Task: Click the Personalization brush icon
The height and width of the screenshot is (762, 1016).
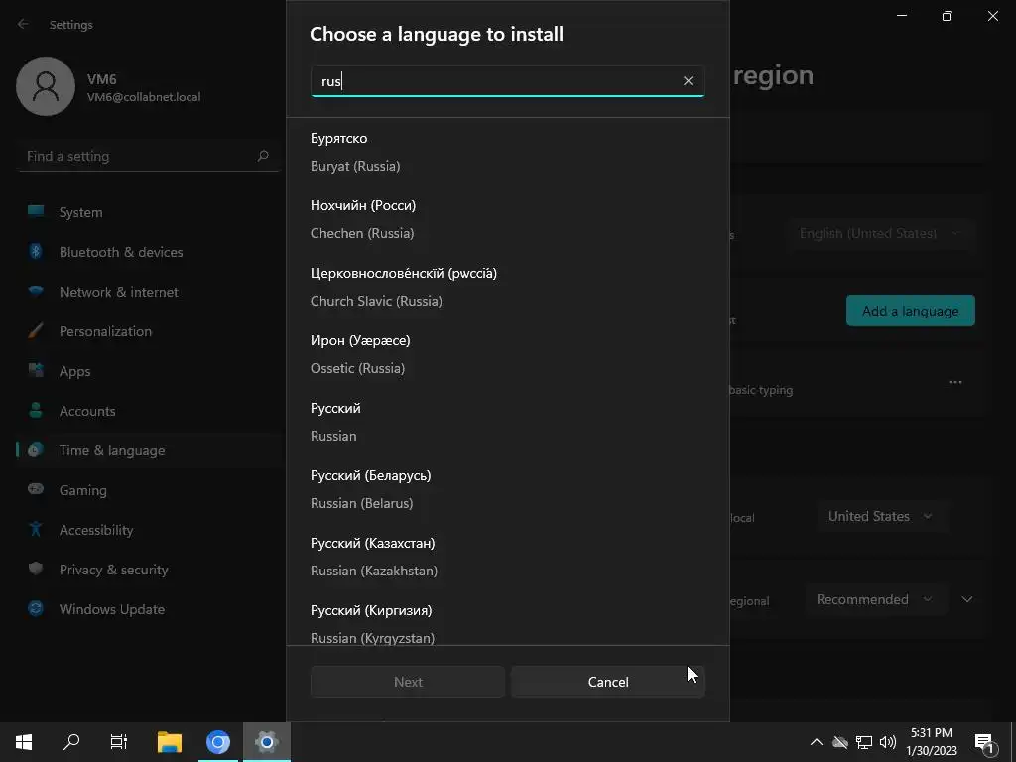Action: click(36, 331)
